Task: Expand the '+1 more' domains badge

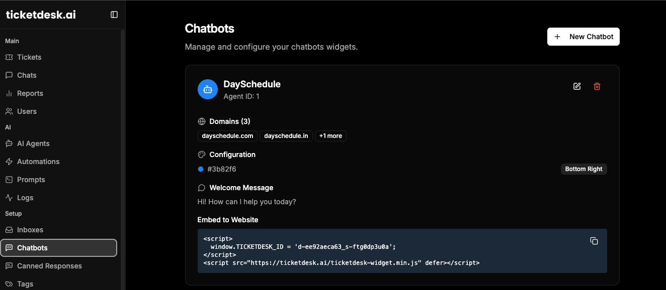Action: point(330,136)
